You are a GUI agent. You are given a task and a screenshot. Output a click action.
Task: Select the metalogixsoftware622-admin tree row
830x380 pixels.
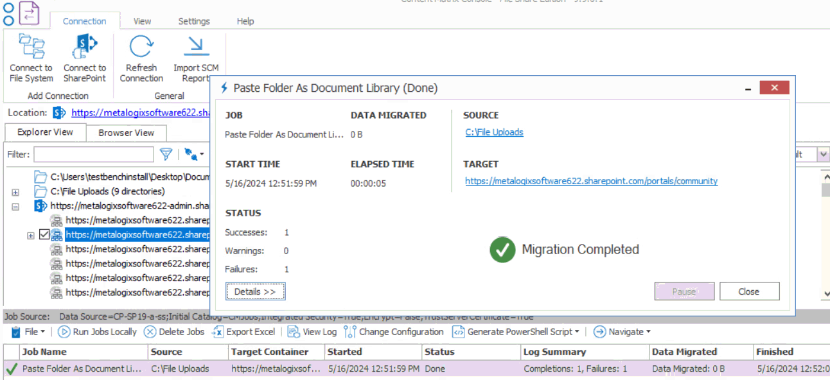[130, 206]
